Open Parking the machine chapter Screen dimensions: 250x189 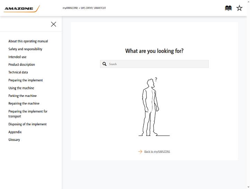tap(23, 96)
